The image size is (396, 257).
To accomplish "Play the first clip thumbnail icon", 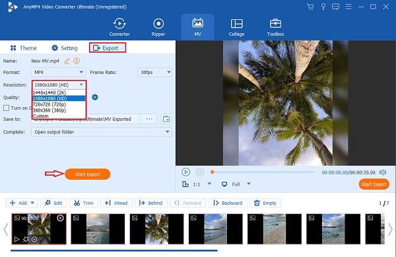I will pyautogui.click(x=16, y=239).
